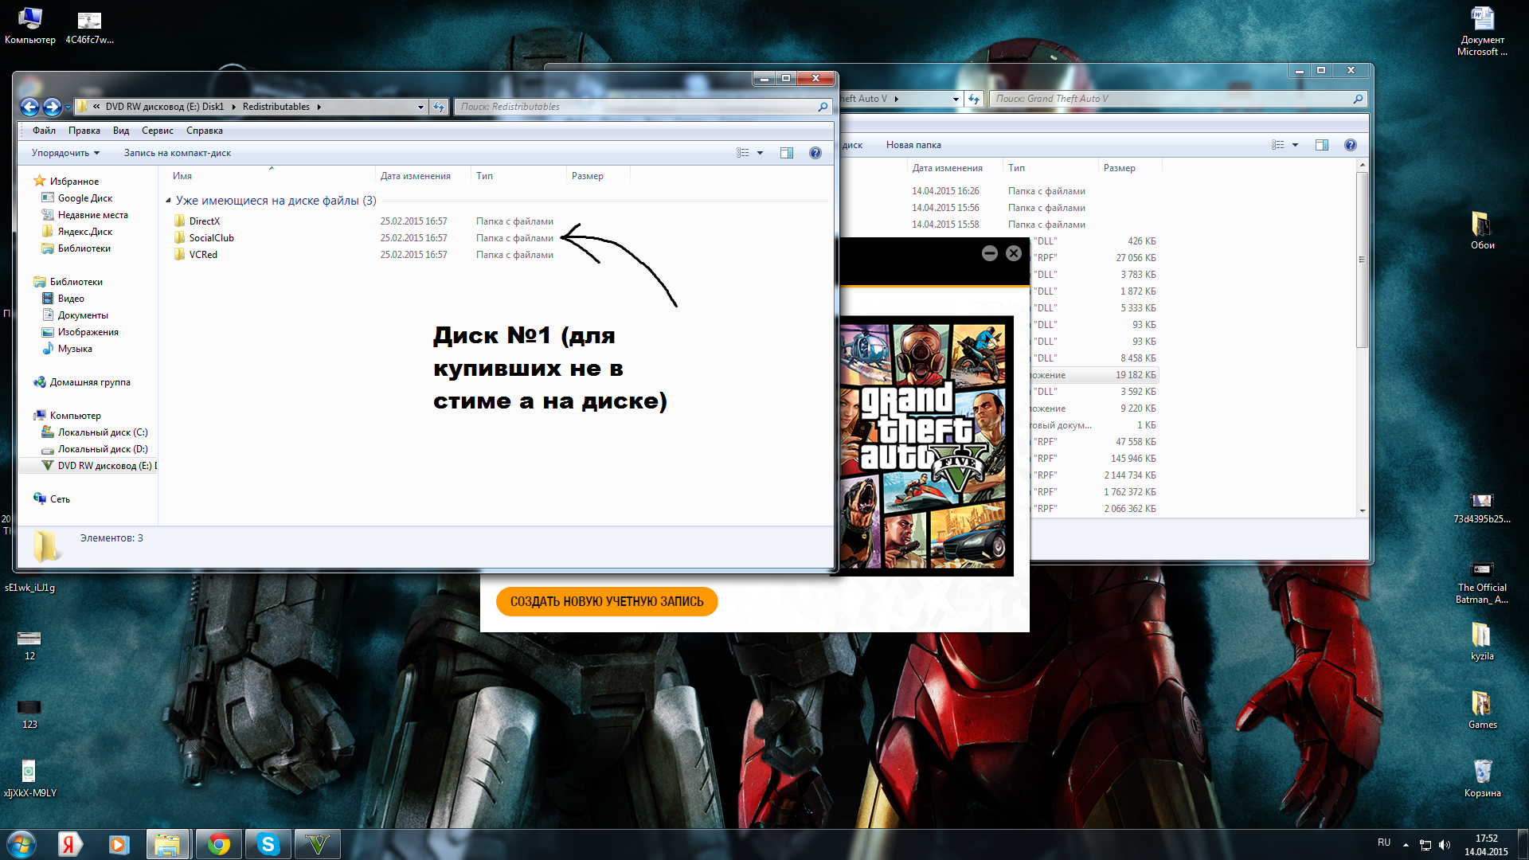
Task: Open Изображения library in navigation pane
Action: (88, 332)
